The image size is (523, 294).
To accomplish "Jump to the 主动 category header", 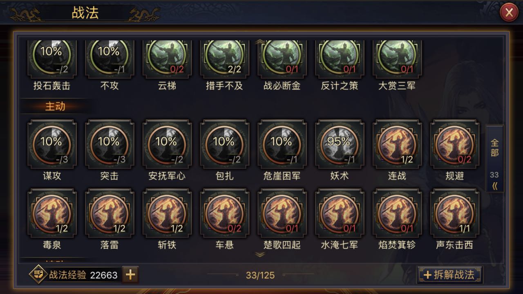I will click(55, 106).
